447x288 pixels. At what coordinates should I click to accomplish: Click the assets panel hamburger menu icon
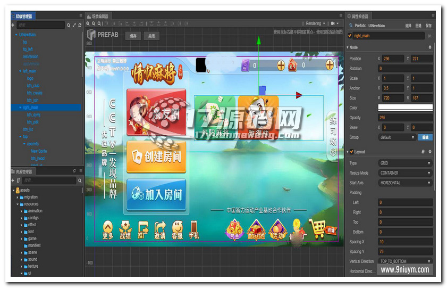tap(81, 171)
